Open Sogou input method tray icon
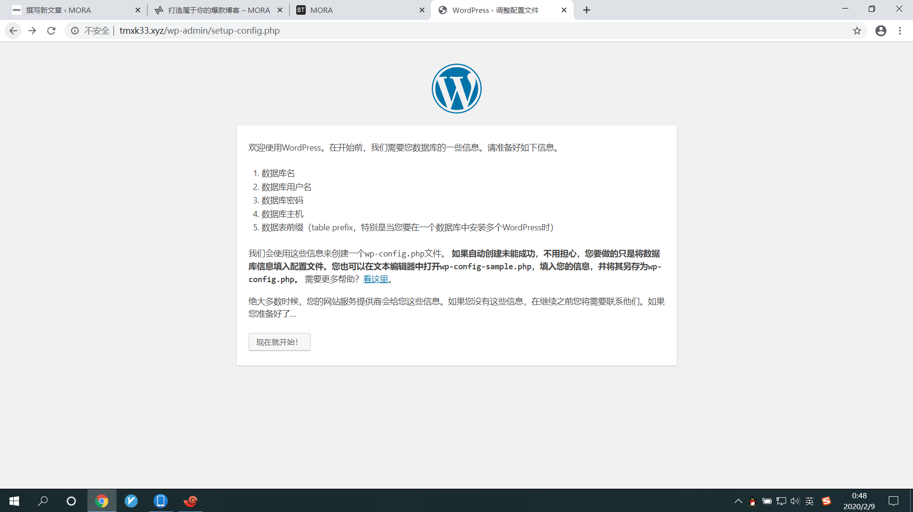Screen dimensions: 913x512 [x=826, y=501]
